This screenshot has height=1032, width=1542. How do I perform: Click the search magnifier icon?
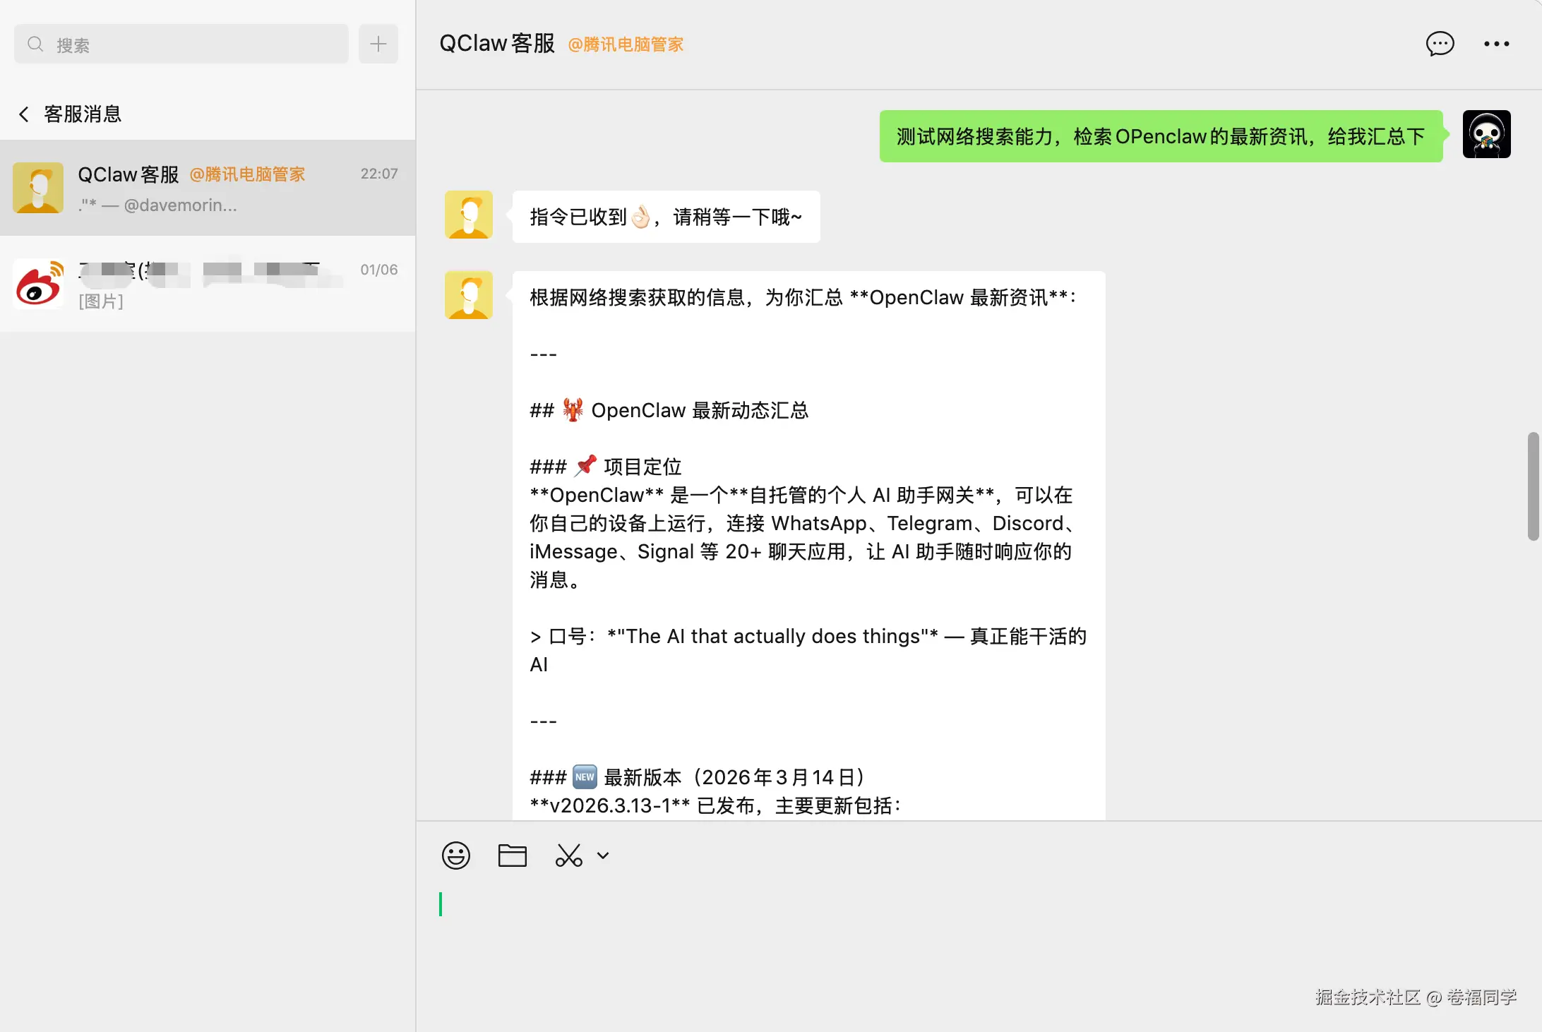[35, 44]
